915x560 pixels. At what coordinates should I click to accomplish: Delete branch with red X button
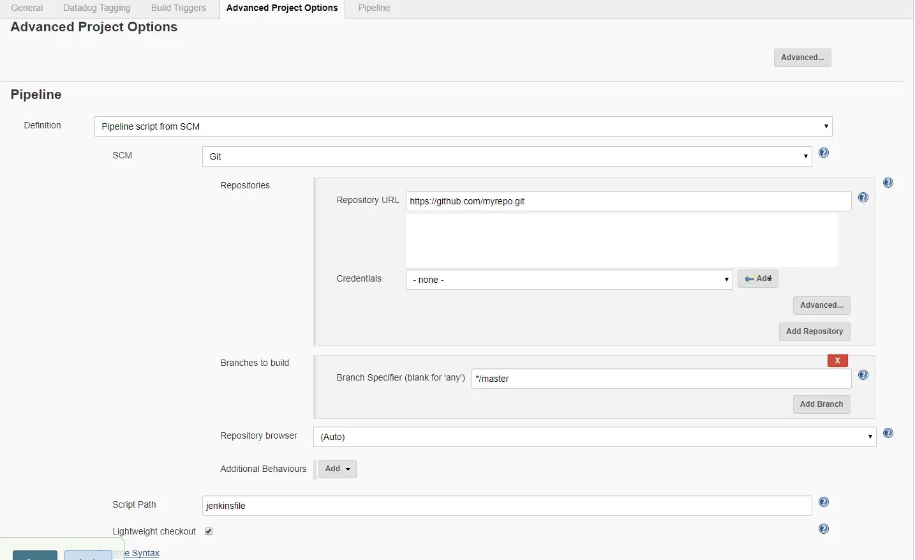837,361
